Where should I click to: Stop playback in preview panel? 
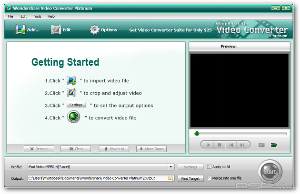[219, 145]
